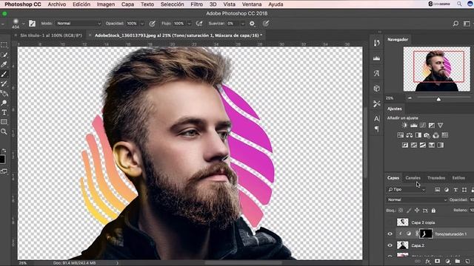Image resolution: width=474 pixels, height=266 pixels.
Task: Create new fill or adjustment layer icon
Action: tap(447, 262)
